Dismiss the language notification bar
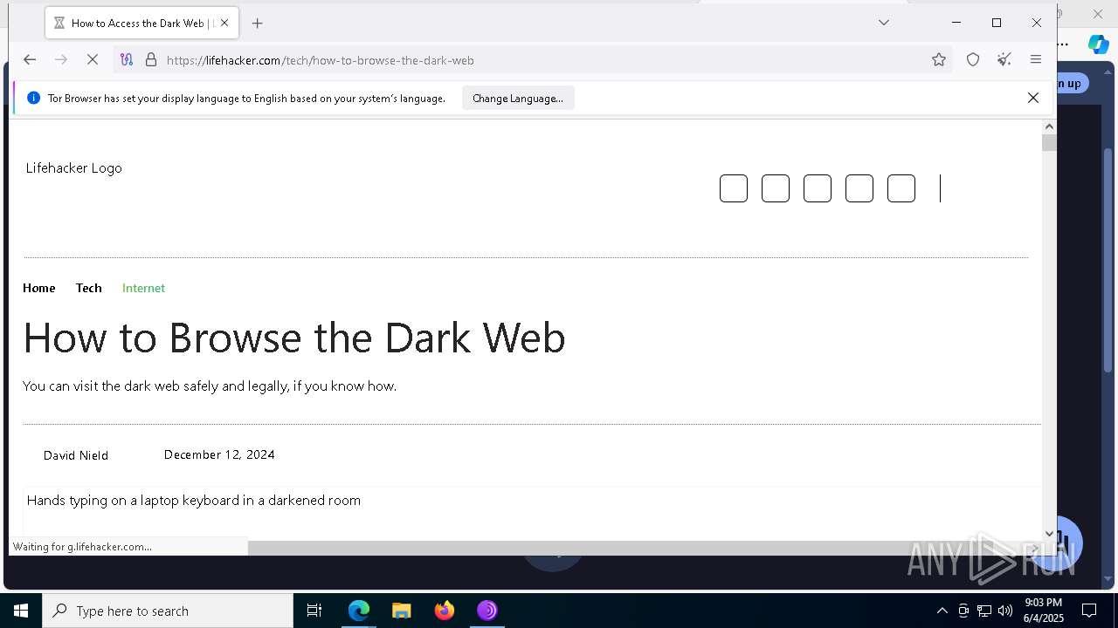The height and width of the screenshot is (628, 1118). [1033, 98]
